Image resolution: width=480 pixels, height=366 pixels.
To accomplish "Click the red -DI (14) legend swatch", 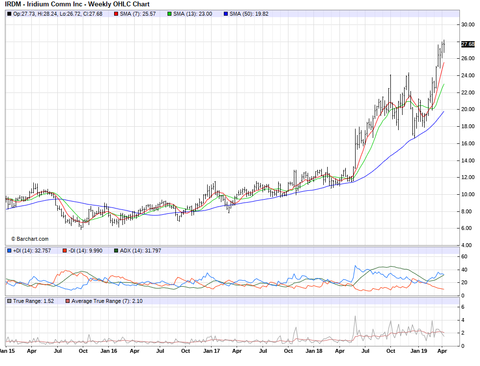I will pyautogui.click(x=65, y=251).
